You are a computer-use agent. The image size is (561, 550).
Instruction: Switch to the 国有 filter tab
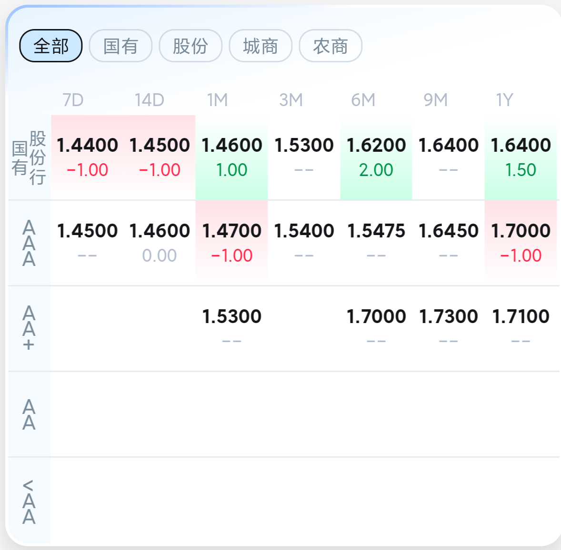(x=120, y=46)
